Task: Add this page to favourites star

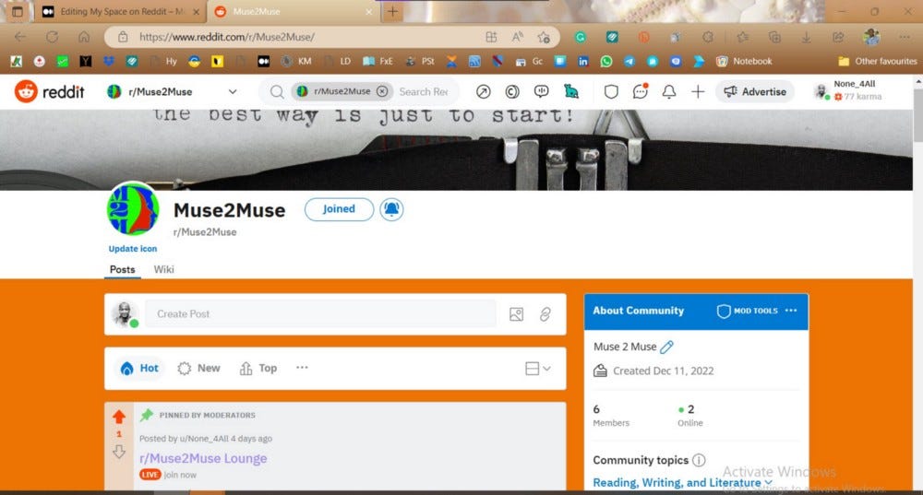Action: (x=544, y=37)
